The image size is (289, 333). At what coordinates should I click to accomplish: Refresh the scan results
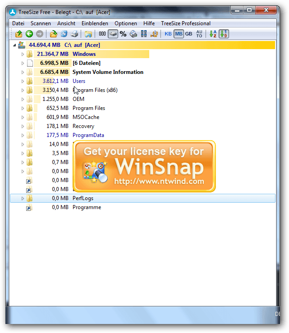(64, 34)
